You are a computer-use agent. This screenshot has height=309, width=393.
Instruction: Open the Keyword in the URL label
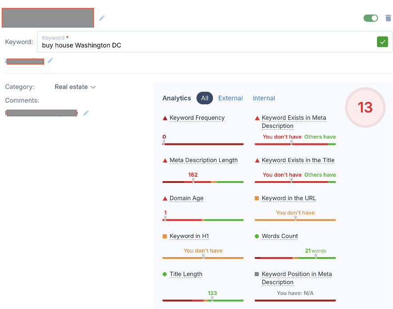[x=289, y=198]
